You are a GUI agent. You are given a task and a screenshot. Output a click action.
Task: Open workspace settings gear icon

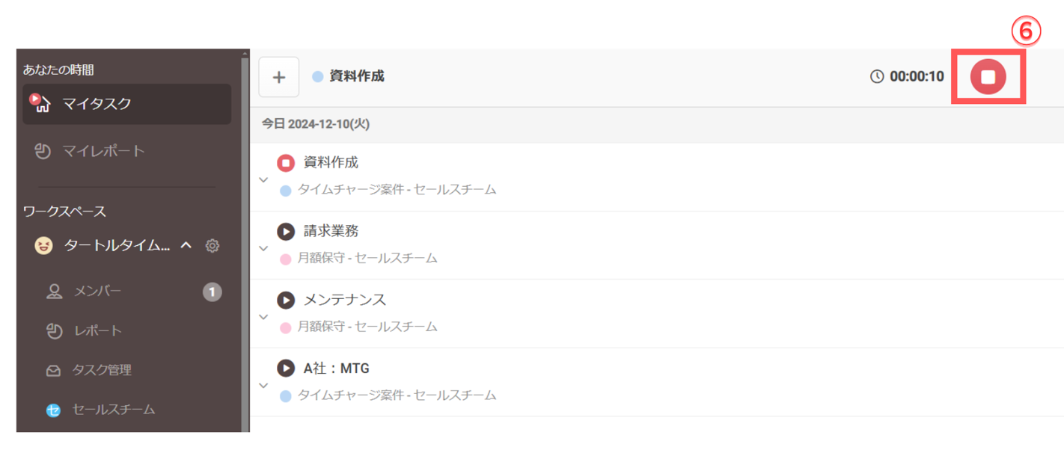213,246
